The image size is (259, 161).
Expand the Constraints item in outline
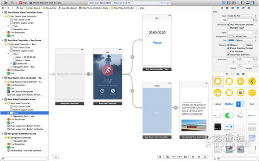pyautogui.click(x=11, y=64)
